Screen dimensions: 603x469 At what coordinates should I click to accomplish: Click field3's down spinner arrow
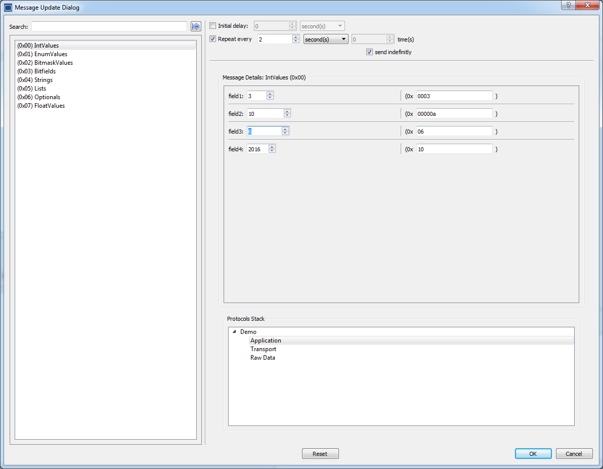pyautogui.click(x=285, y=134)
